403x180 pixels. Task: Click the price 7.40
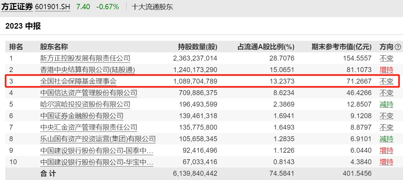coord(83,7)
